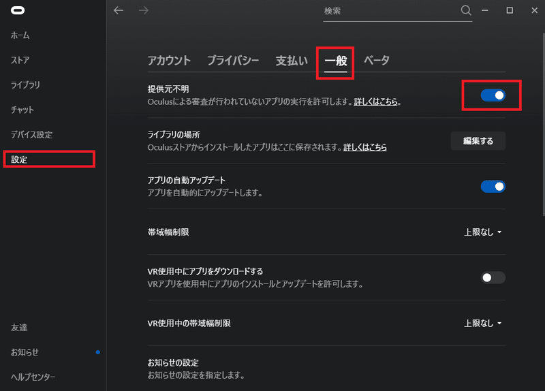Minimize the Oculus window
545x391 pixels.
click(485, 10)
